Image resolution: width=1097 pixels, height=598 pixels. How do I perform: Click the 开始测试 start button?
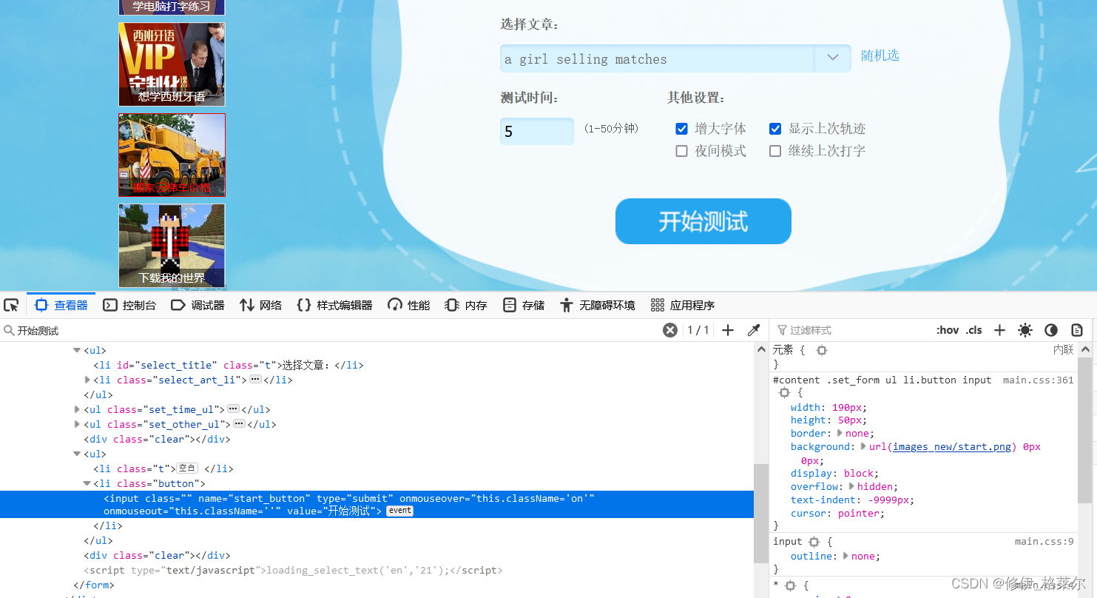point(703,221)
